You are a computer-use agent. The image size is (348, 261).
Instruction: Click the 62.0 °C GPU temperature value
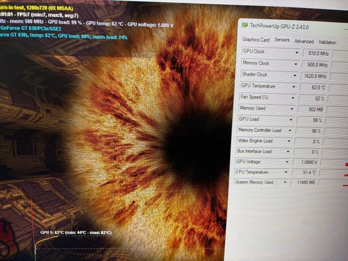314,87
